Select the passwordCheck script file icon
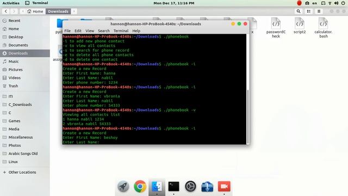This screenshot has height=196, width=348. click(276, 23)
